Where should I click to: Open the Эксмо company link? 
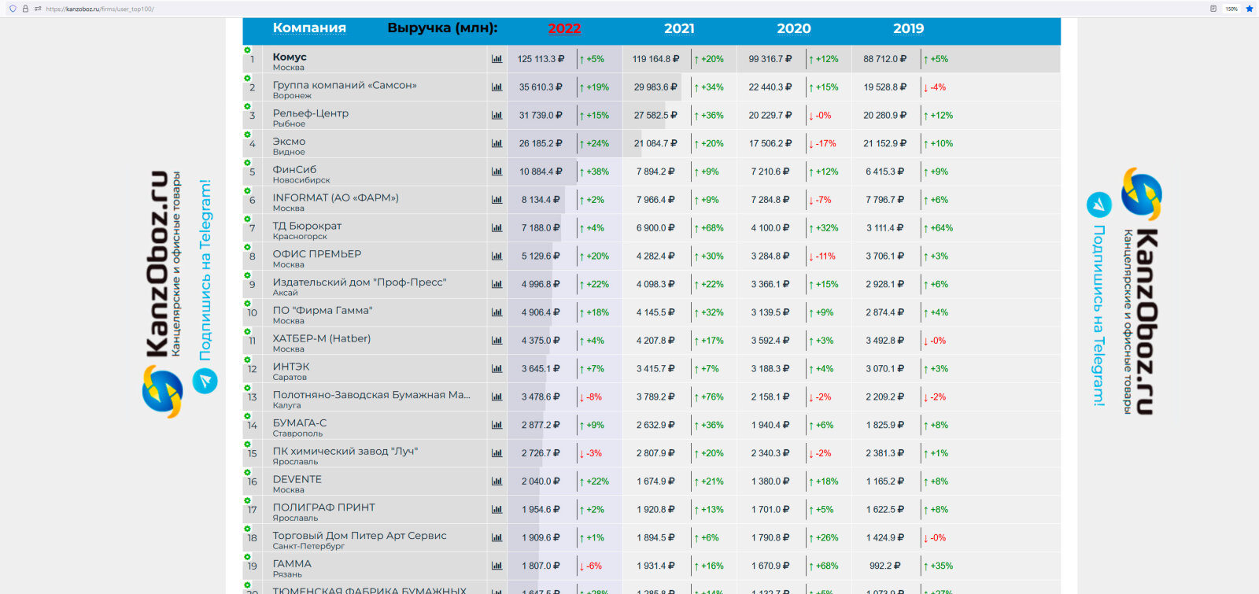pyautogui.click(x=289, y=142)
